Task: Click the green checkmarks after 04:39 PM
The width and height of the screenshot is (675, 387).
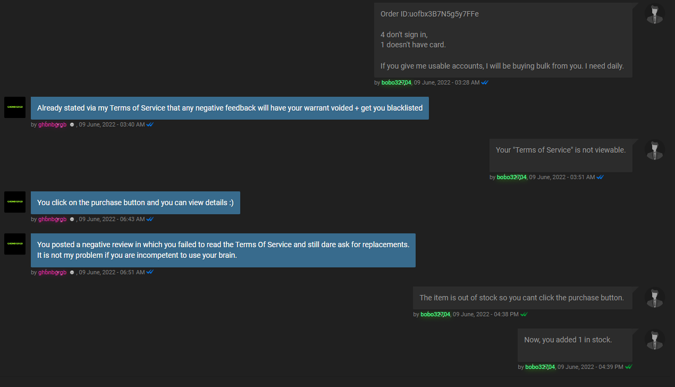Action: [x=629, y=367]
